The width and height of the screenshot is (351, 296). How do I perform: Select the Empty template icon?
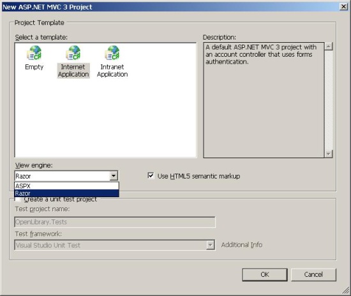(34, 53)
